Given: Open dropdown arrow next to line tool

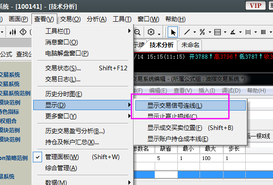Looking at the screenshot, I should click(x=194, y=32).
